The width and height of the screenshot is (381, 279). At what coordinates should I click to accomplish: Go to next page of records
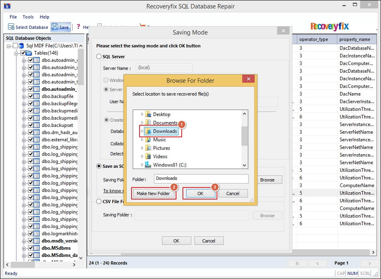point(369,263)
